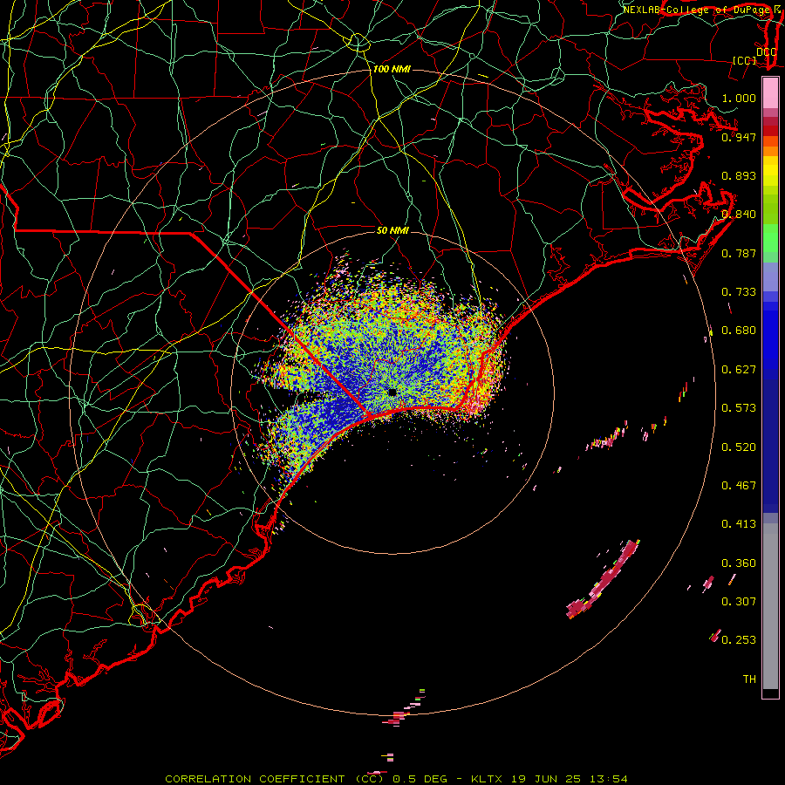Click the 0.573 scale value
Image resolution: width=785 pixels, height=785 pixels.
739,408
